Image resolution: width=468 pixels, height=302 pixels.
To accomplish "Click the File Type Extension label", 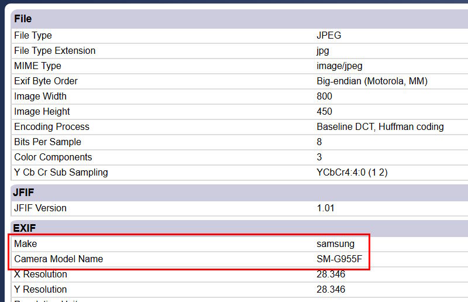I will coord(54,50).
